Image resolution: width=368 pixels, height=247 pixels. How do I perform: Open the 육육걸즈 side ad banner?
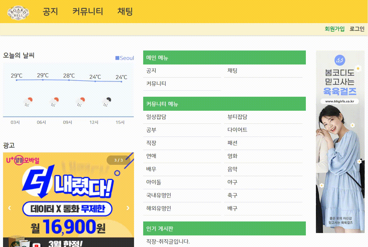[x=340, y=142]
